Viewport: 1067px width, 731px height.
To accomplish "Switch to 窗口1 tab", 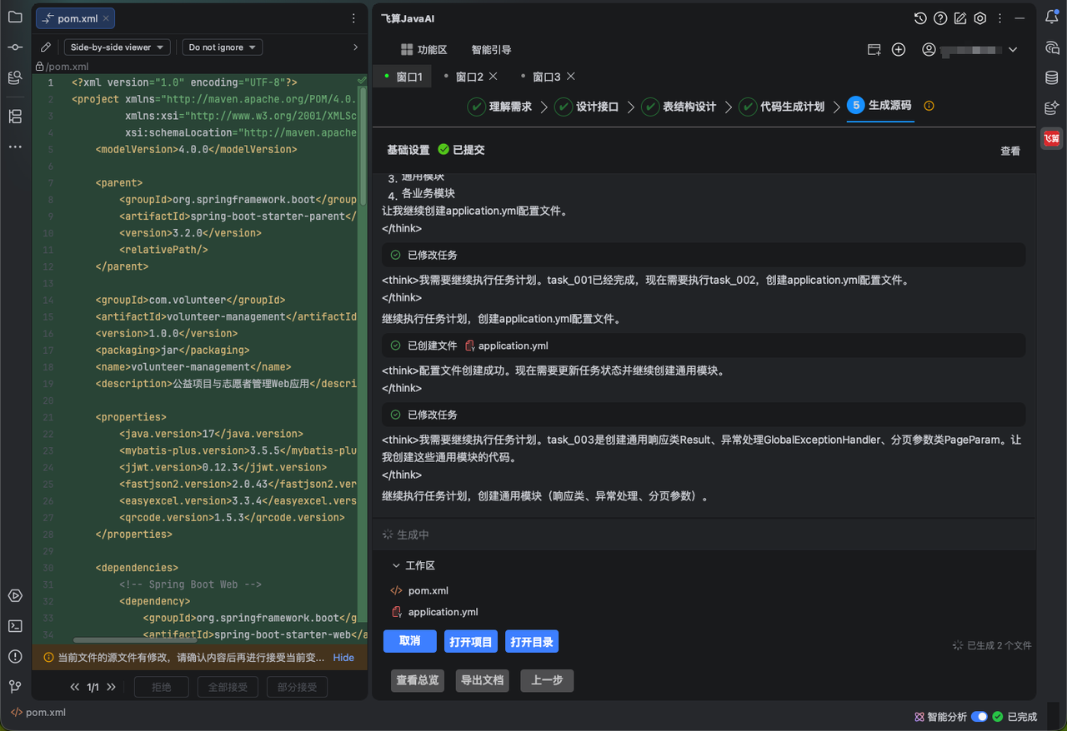I will coord(403,77).
